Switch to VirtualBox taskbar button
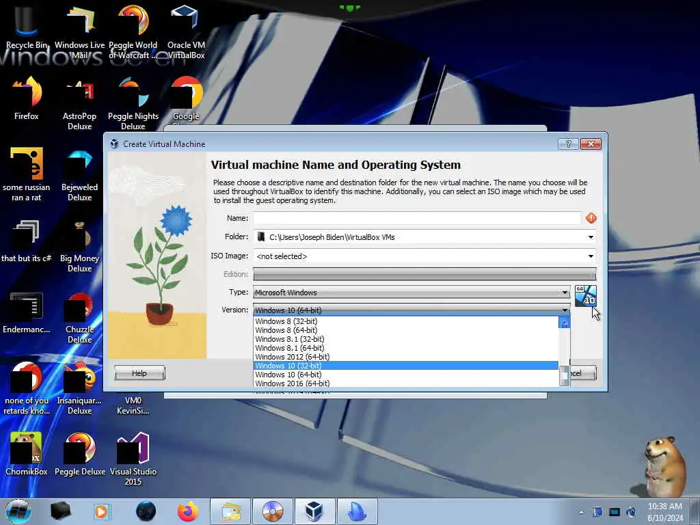The height and width of the screenshot is (525, 700). 314,511
